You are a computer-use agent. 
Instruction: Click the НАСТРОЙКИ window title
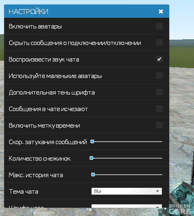28,12
